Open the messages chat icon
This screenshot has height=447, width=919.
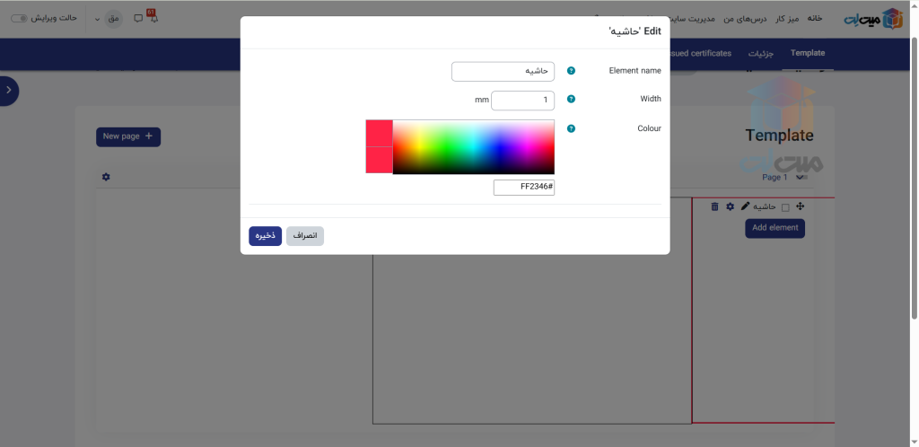[x=137, y=18]
